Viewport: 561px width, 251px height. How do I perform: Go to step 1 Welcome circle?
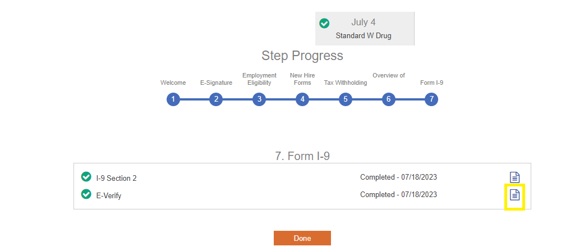pos(173,99)
